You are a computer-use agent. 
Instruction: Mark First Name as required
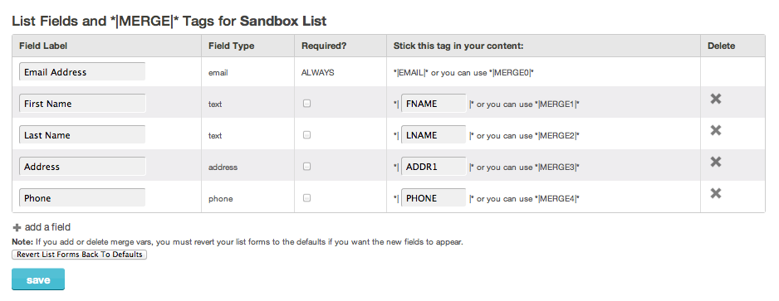pos(307,104)
